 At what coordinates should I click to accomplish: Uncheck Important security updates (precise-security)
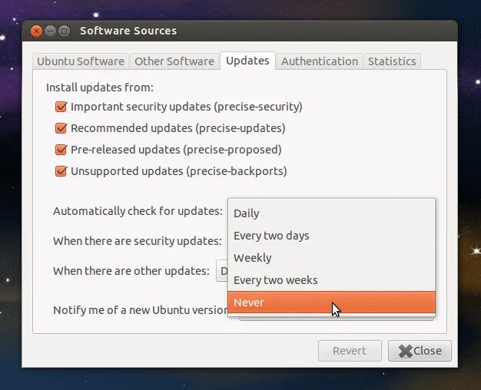61,107
